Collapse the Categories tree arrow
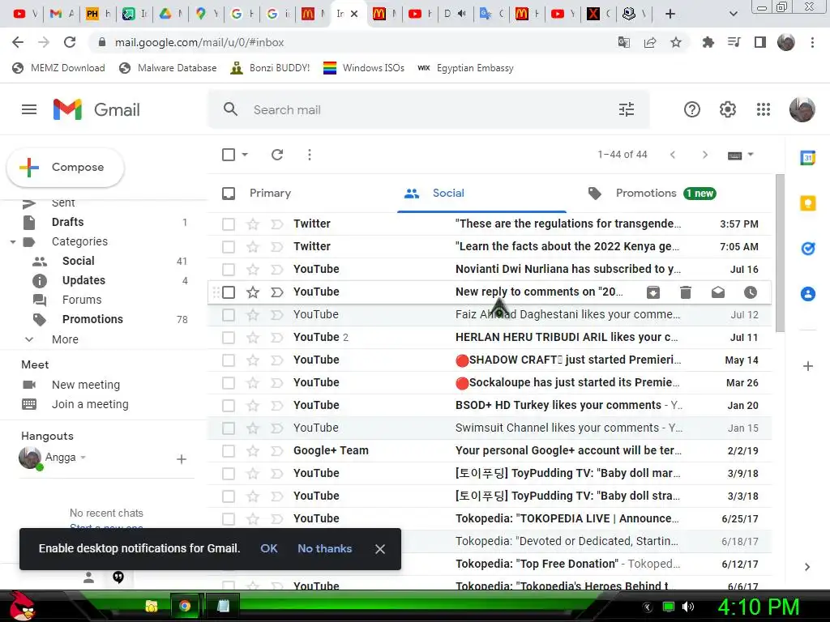 [x=13, y=241]
